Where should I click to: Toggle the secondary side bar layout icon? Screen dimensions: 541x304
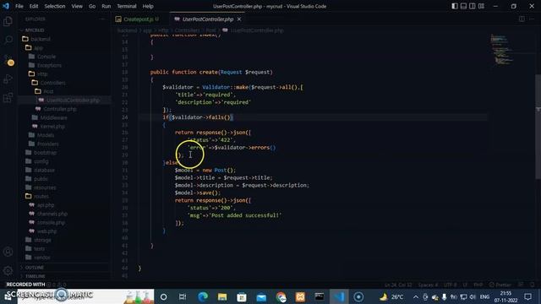473,6
